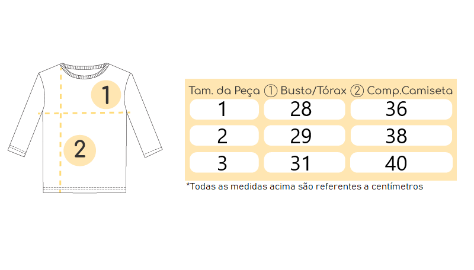Screen dimensions: 474x270
Task: Click the shirt's bottom hem
Action: pyautogui.click(x=84, y=189)
